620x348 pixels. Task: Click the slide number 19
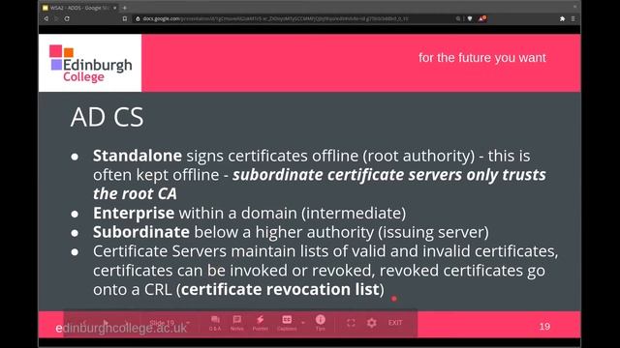[544, 327]
